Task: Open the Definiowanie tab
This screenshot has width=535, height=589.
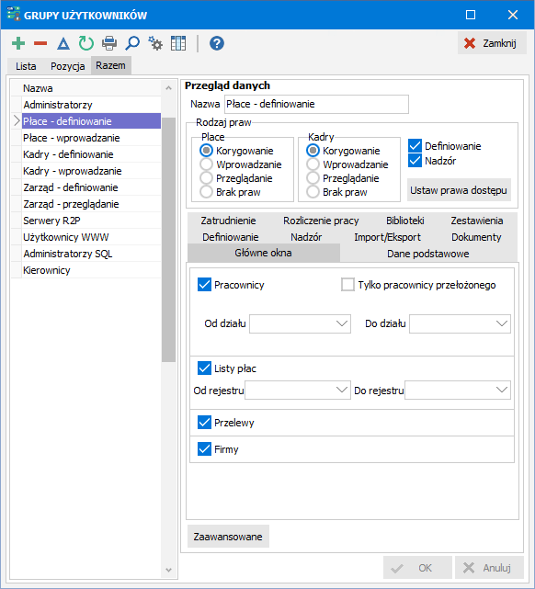Action: click(x=231, y=237)
